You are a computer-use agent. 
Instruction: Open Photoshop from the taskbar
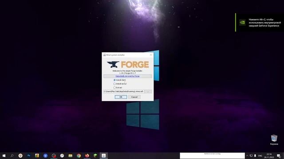[x=28, y=155]
